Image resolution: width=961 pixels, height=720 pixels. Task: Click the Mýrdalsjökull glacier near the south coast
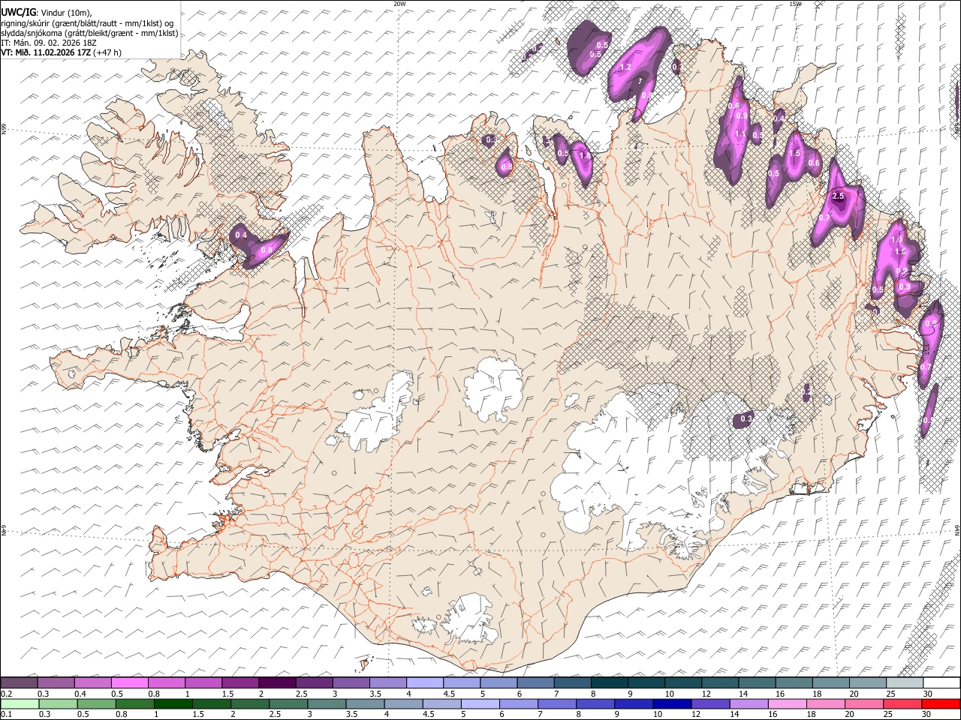pyautogui.click(x=469, y=619)
